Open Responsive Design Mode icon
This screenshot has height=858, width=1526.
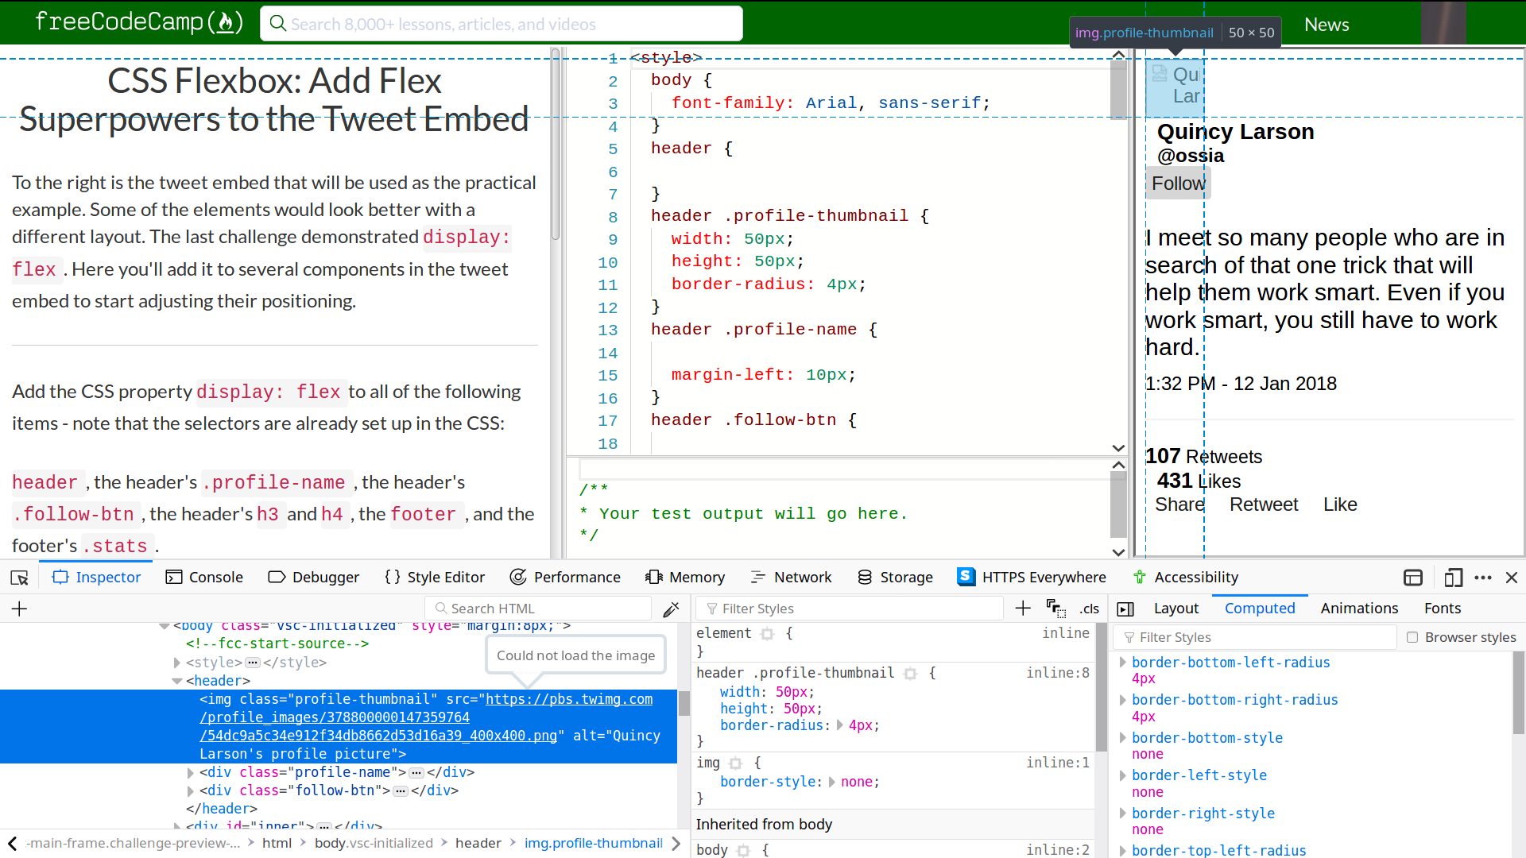click(x=1453, y=578)
